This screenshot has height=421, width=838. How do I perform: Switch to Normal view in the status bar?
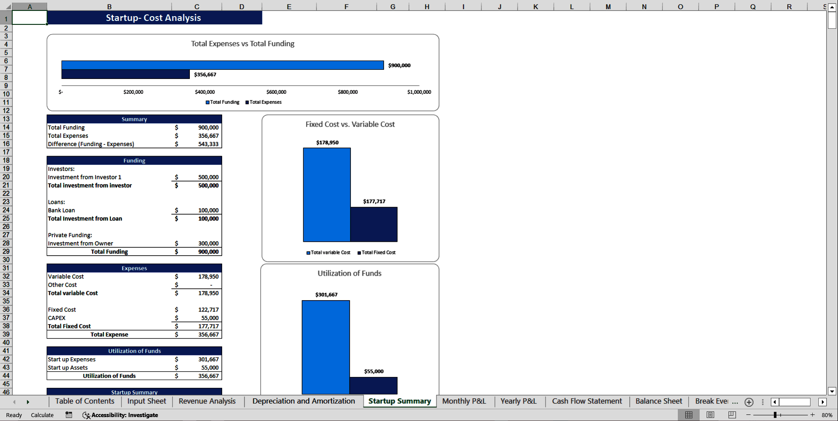[689, 415]
